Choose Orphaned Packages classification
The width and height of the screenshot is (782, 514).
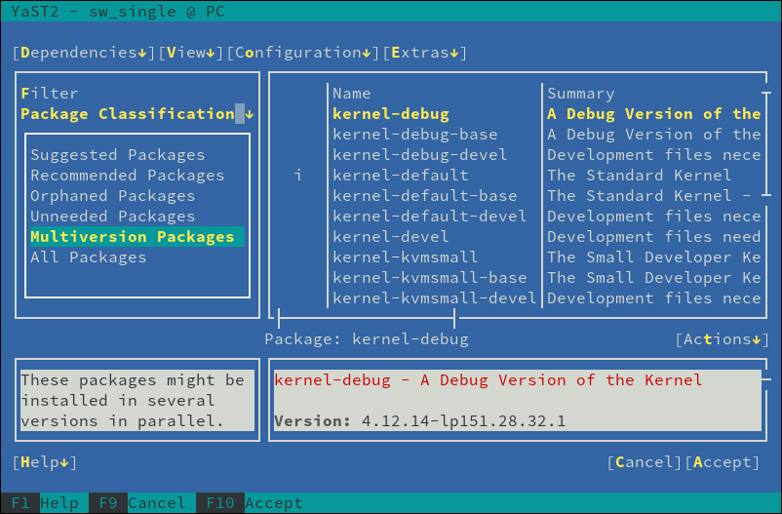[x=112, y=196]
